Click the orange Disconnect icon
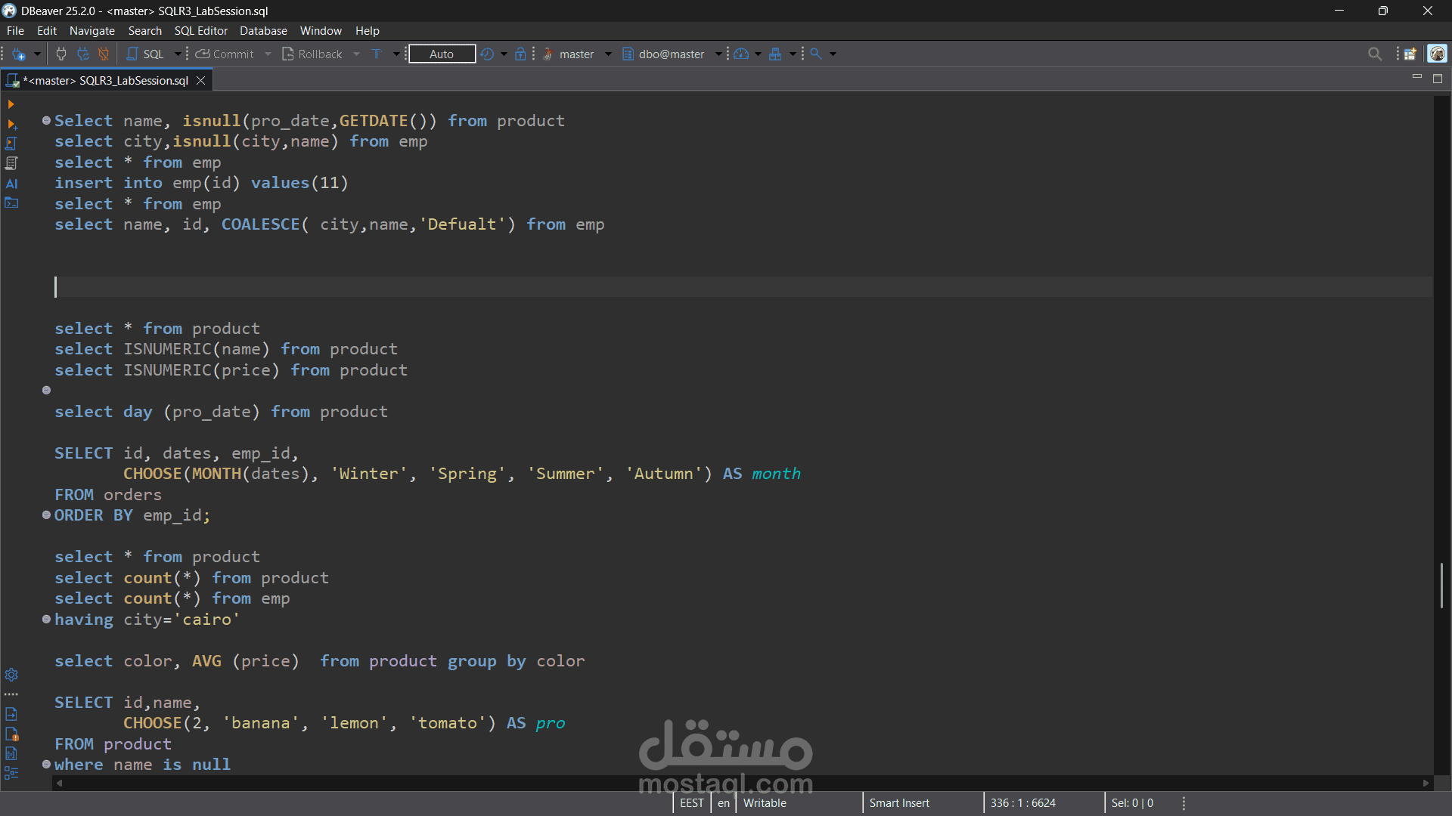This screenshot has height=816, width=1452. 104,54
